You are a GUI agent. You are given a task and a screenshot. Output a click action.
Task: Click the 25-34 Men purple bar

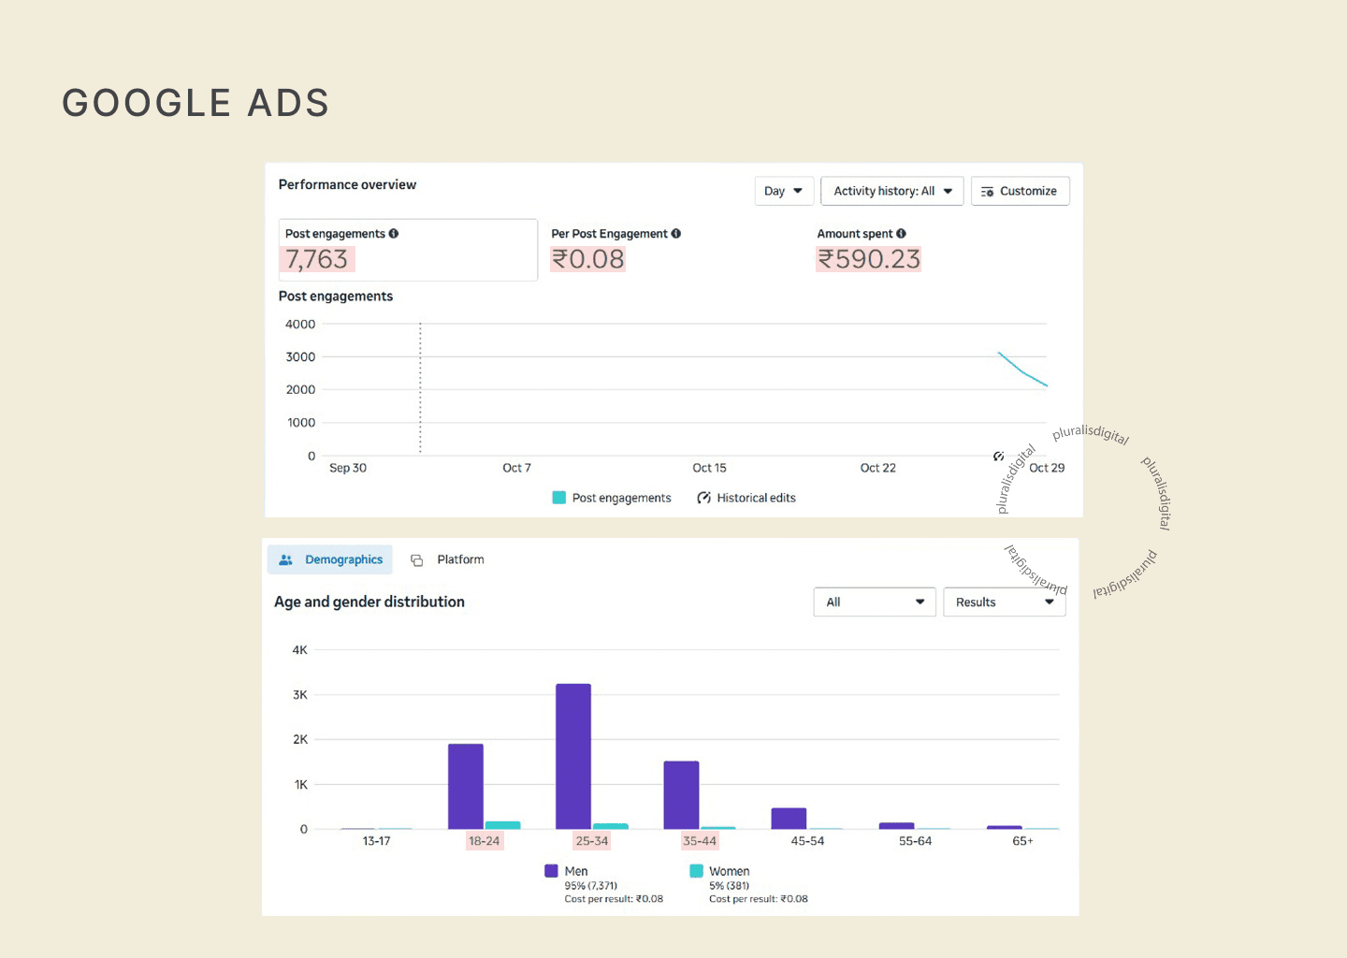573,756
